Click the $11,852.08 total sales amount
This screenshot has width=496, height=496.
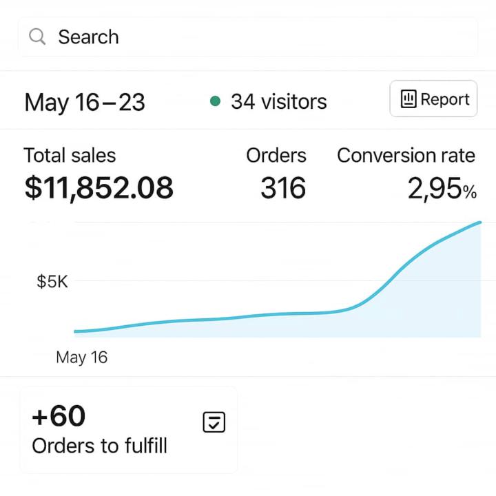(99, 187)
